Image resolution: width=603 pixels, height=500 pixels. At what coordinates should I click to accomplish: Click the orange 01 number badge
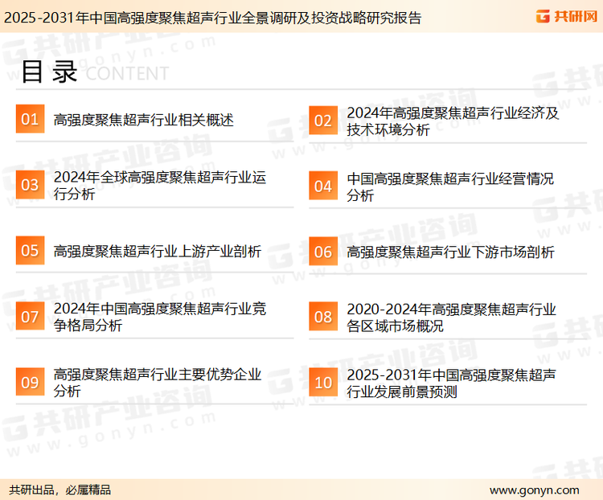(x=30, y=120)
